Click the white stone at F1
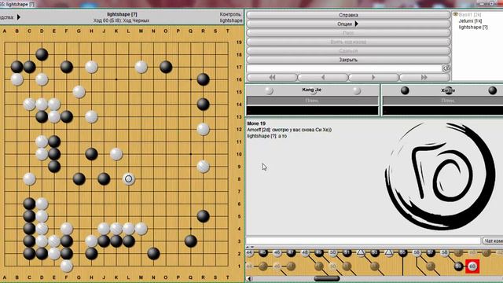The height and width of the screenshot is (283, 503). tap(66, 266)
